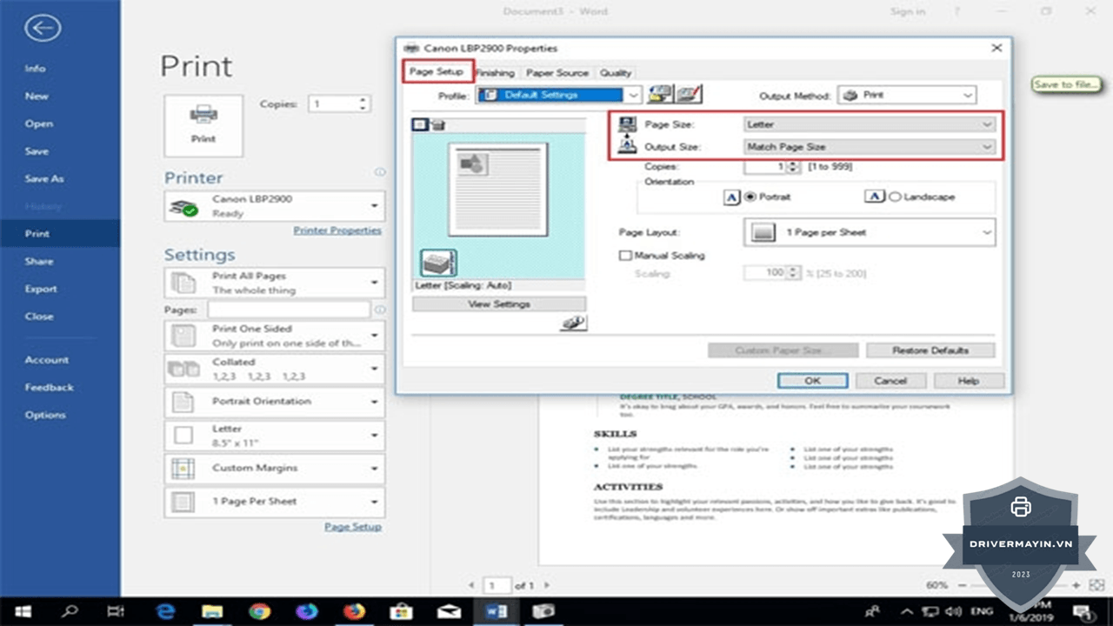Select the Portrait orientation radio button
The width and height of the screenshot is (1113, 626).
tap(750, 197)
